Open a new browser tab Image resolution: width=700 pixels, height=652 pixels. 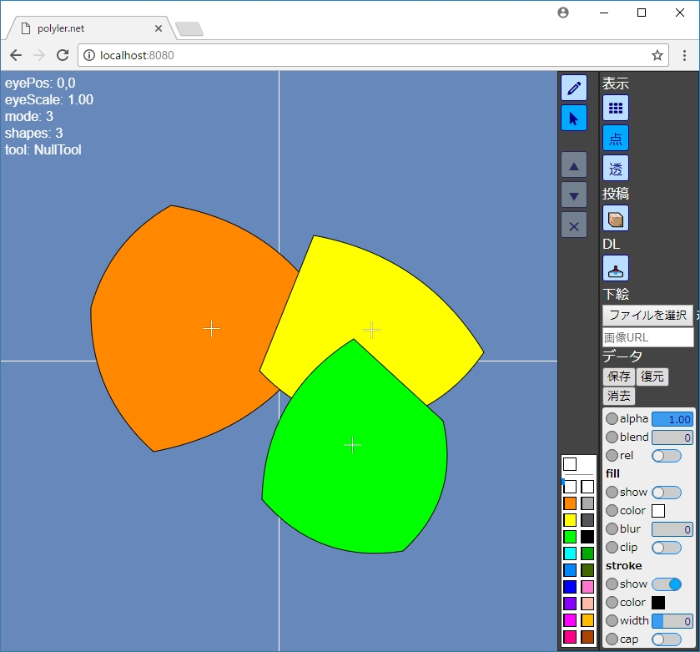pyautogui.click(x=189, y=29)
